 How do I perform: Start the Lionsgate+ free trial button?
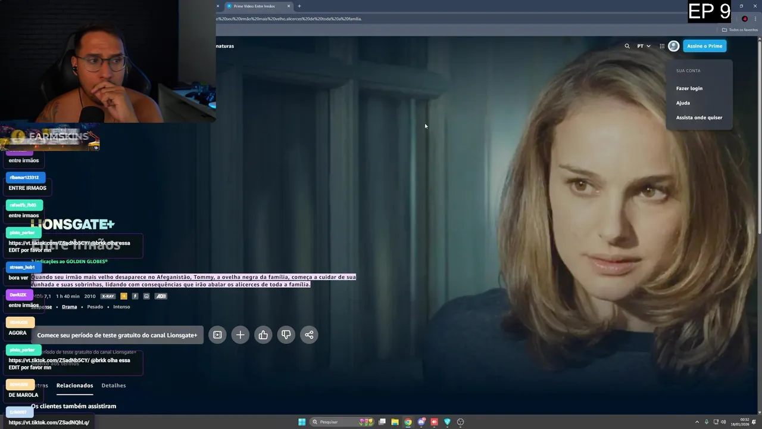[x=117, y=335]
